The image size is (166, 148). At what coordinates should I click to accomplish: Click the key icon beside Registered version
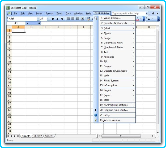click(96, 120)
